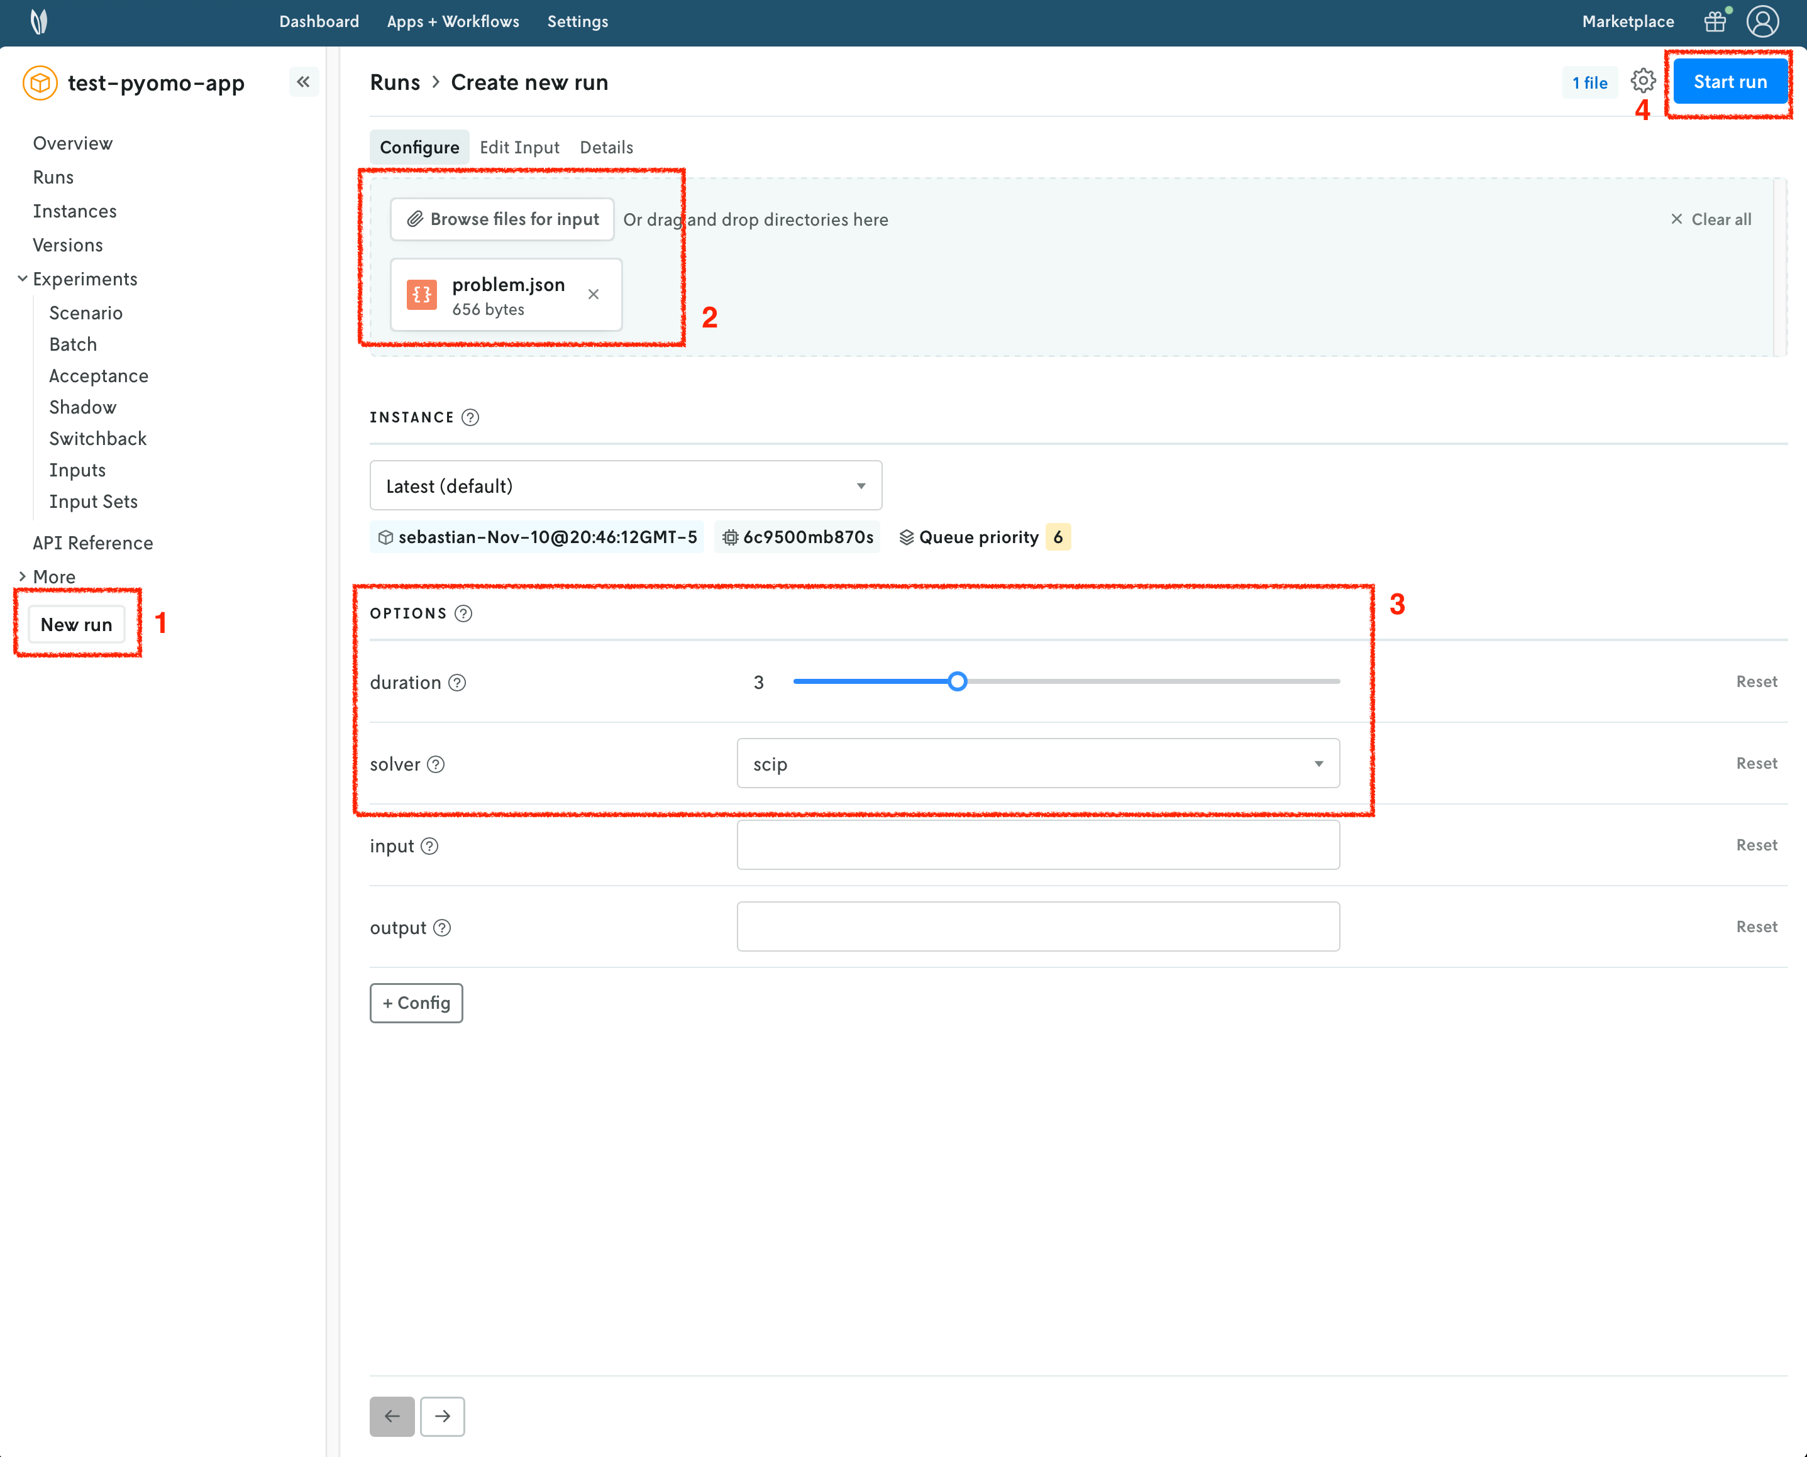Click into the output text field
This screenshot has width=1807, height=1457.
click(1037, 926)
